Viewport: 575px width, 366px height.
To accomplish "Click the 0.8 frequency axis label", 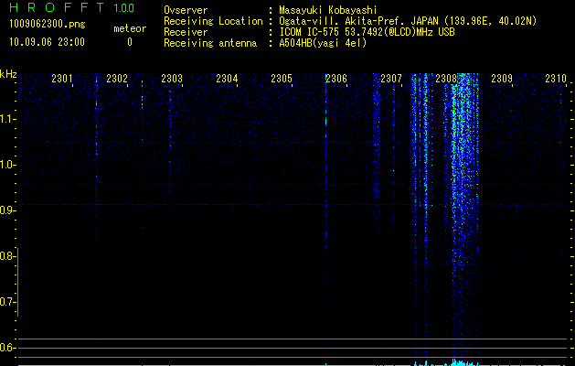I will tap(7, 256).
